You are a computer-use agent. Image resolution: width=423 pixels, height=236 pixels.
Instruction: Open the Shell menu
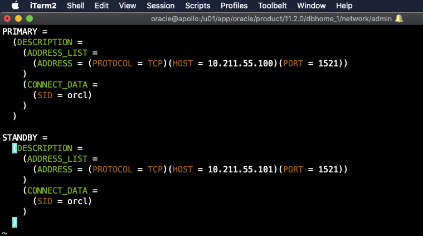coord(76,6)
